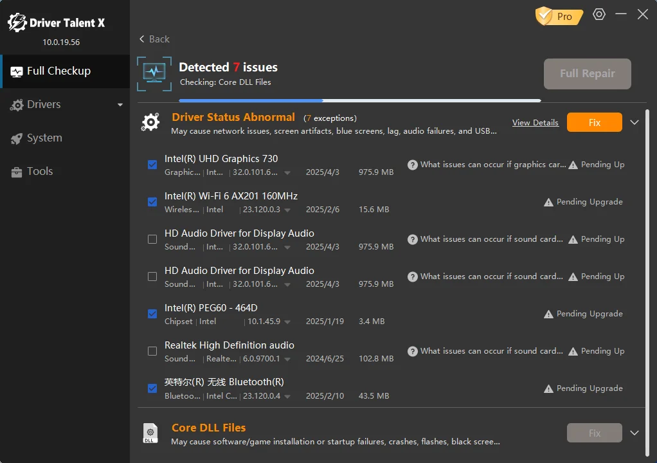Click the 43.5 MB size value
This screenshot has height=463, width=657.
pos(373,396)
